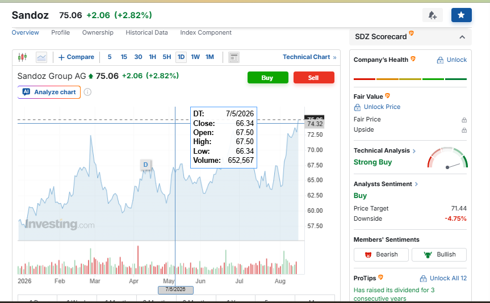The width and height of the screenshot is (490, 303).
Task: Click the Company's Health pro badge icon
Action: pos(413,58)
